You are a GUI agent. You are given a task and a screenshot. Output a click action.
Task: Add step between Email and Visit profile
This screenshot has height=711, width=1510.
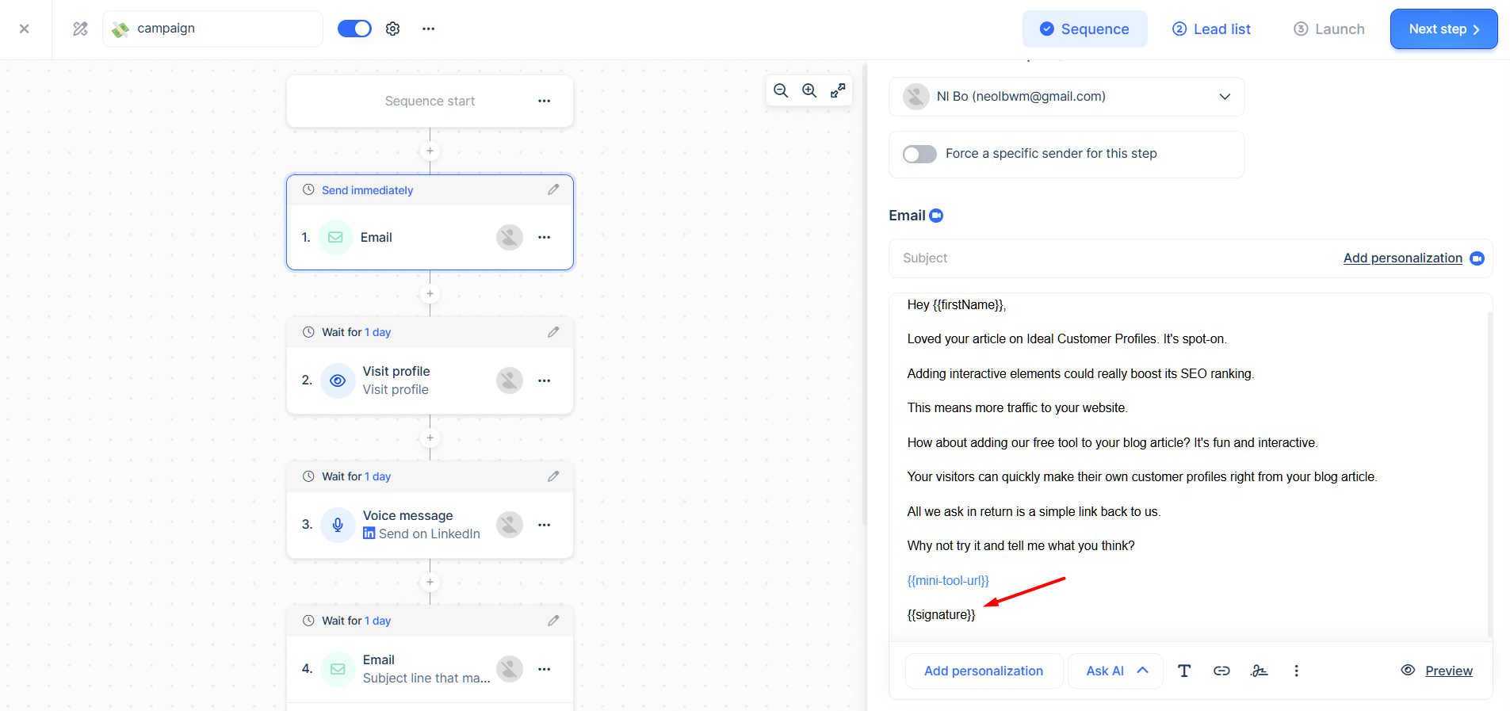pos(430,293)
